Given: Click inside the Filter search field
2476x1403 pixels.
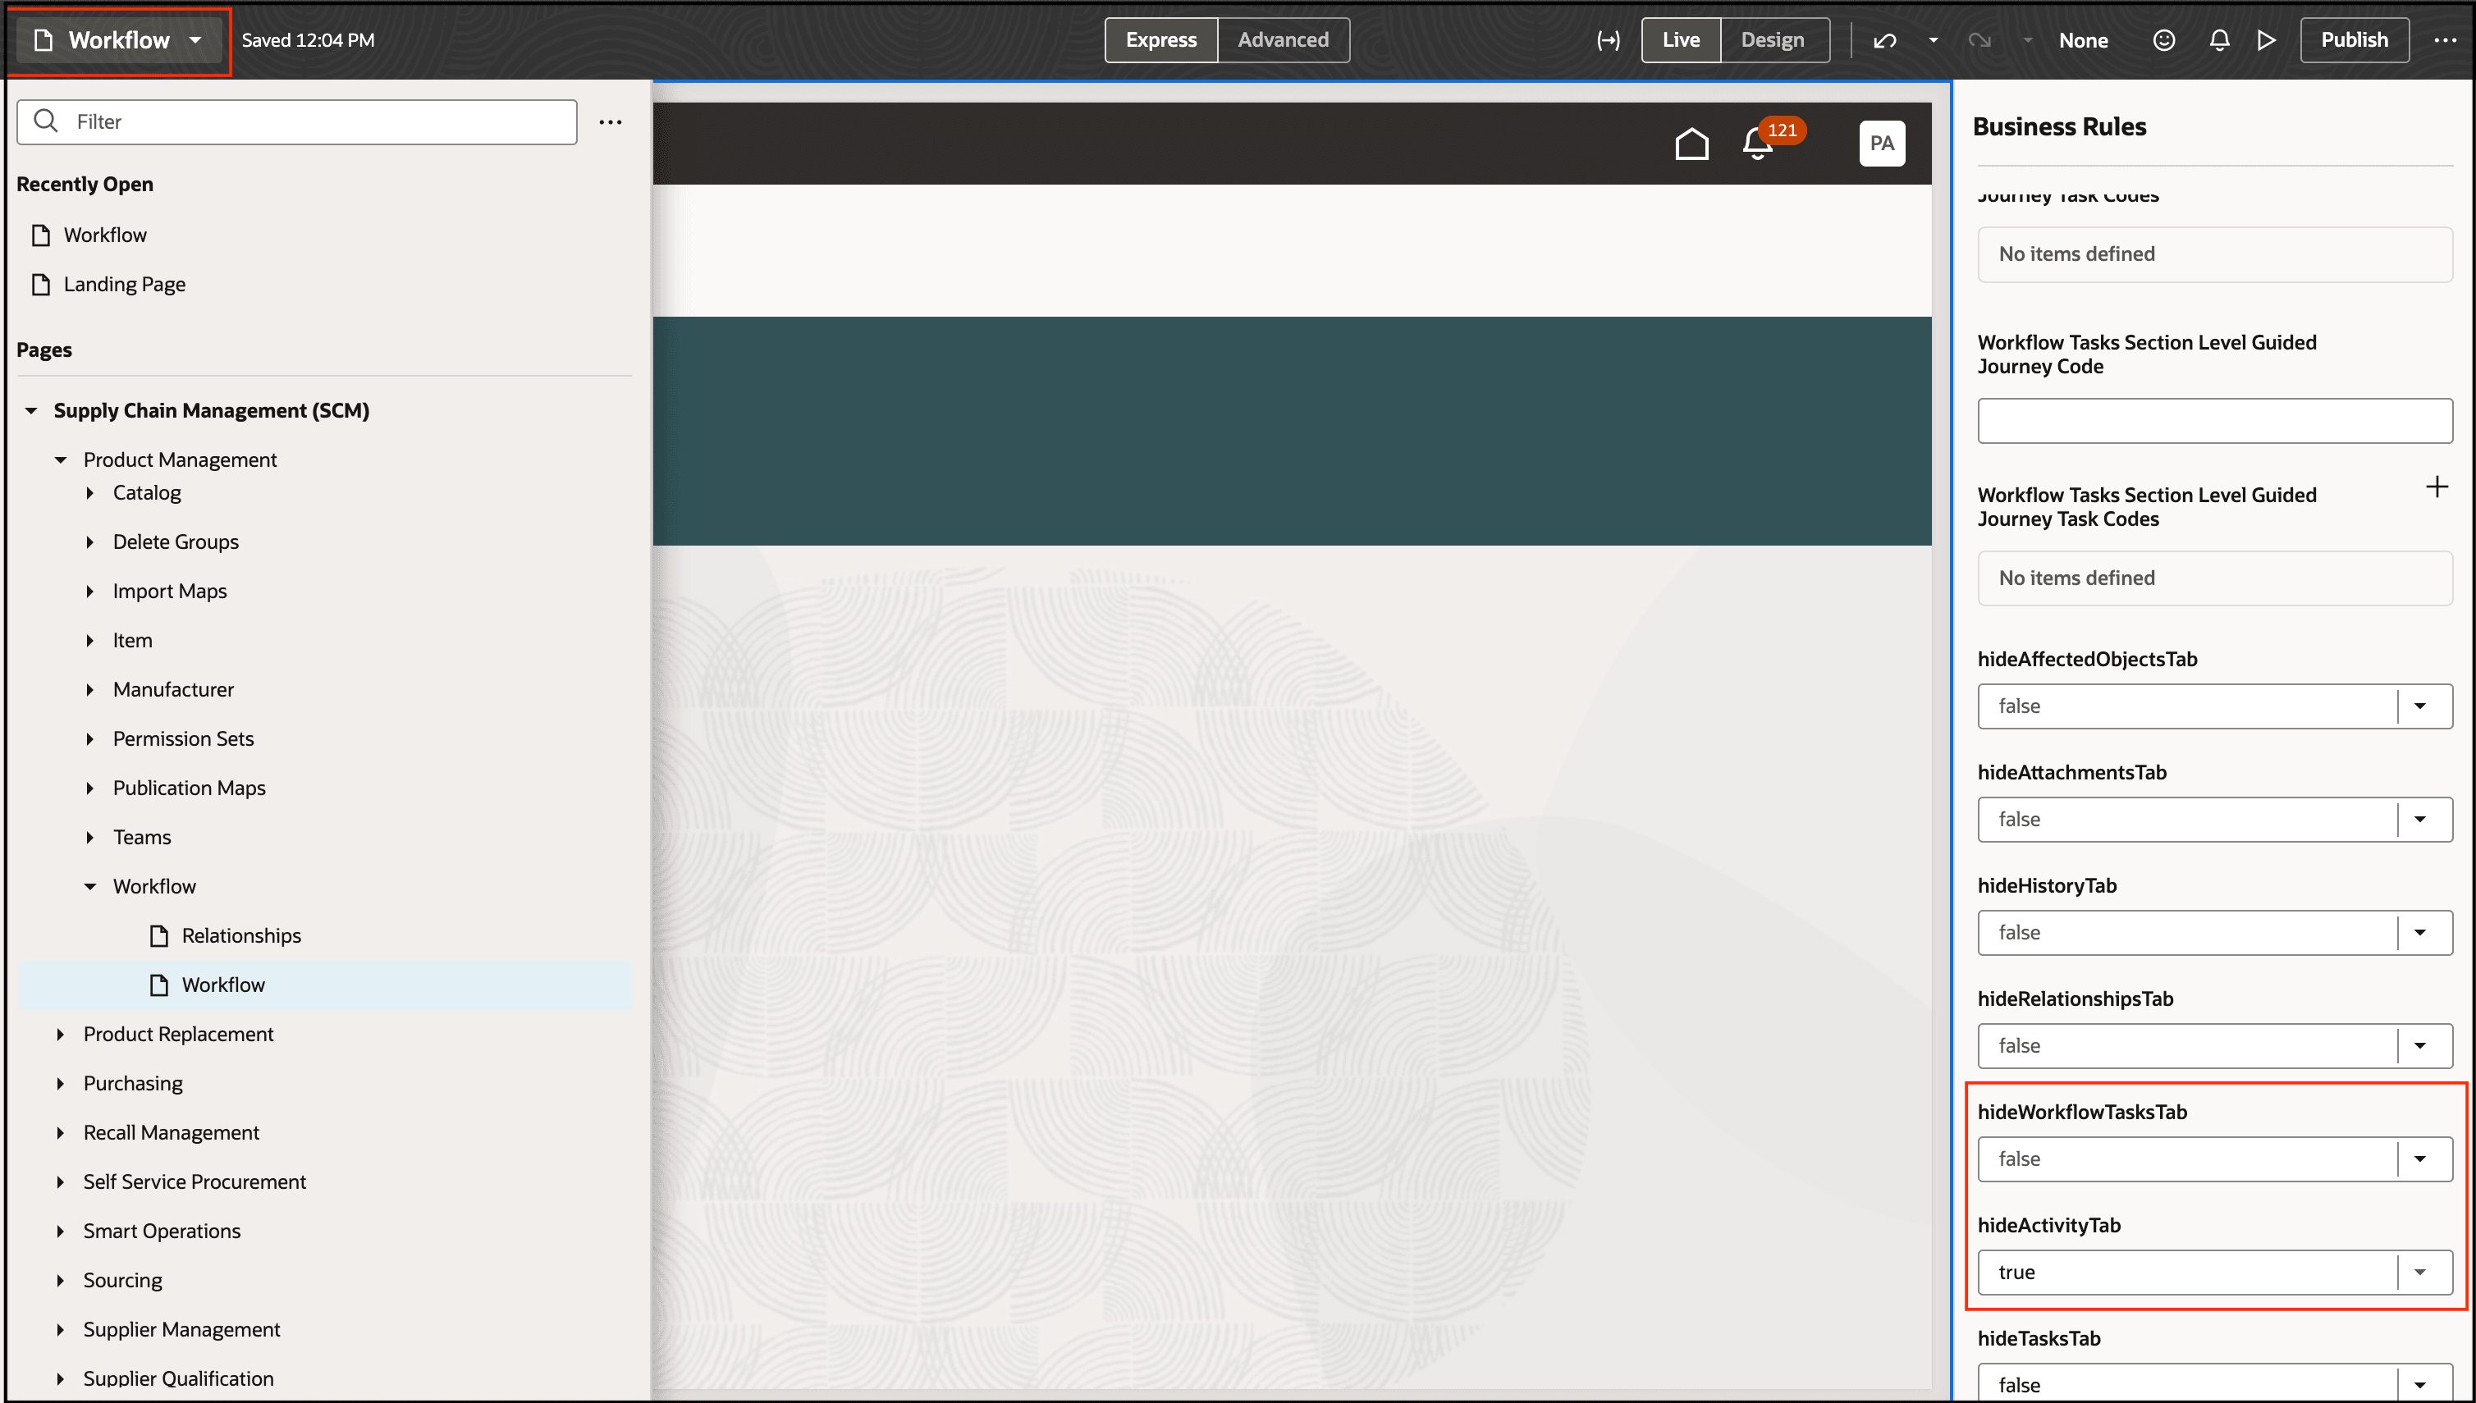Looking at the screenshot, I should [x=289, y=121].
